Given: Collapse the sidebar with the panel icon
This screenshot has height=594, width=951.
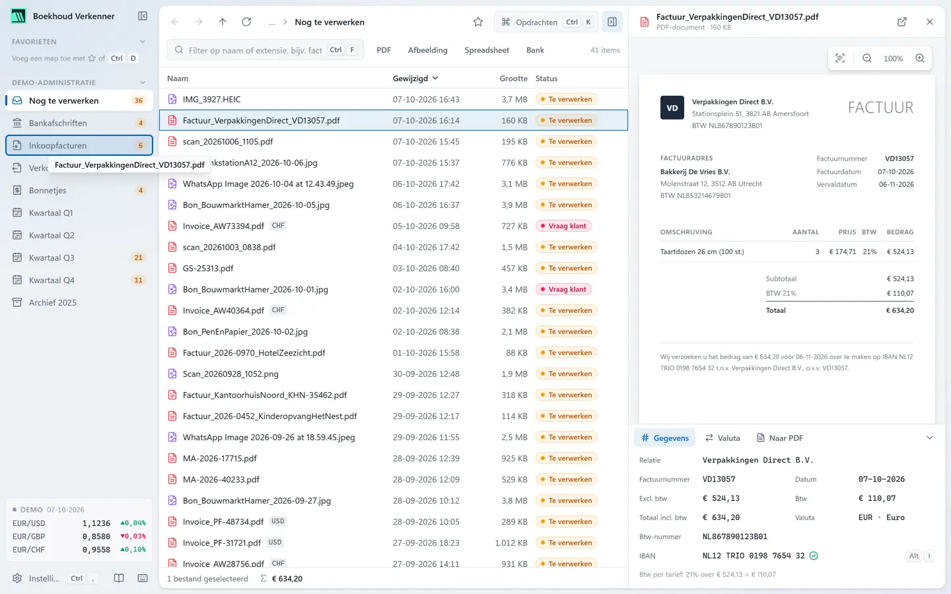Looking at the screenshot, I should (143, 16).
